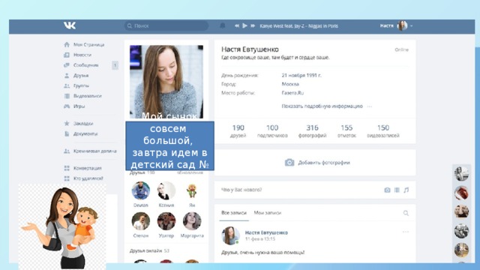The width and height of the screenshot is (480, 270).
Task: Click the Москва city link
Action: 290,84
